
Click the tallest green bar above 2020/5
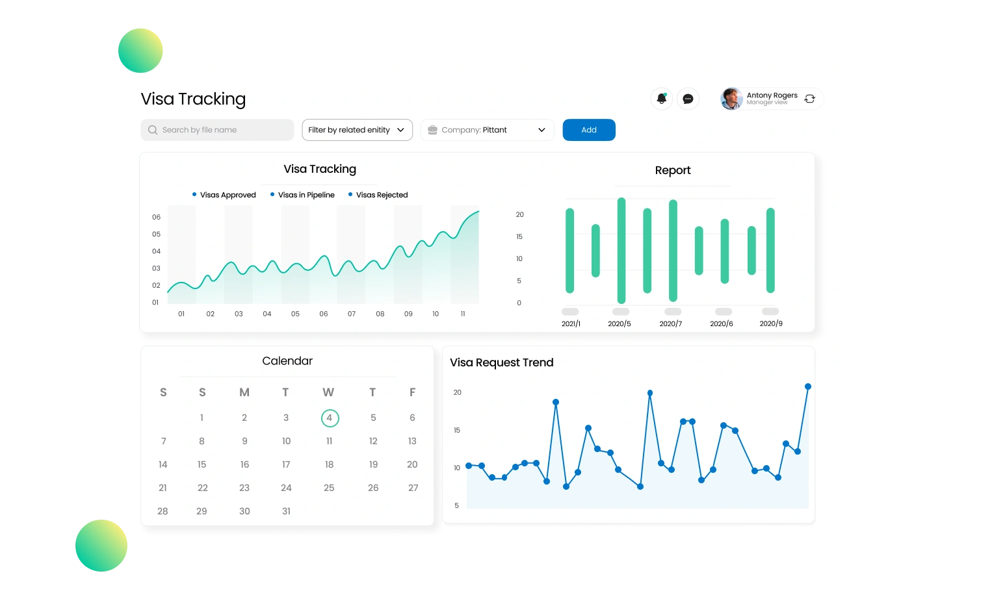point(621,250)
